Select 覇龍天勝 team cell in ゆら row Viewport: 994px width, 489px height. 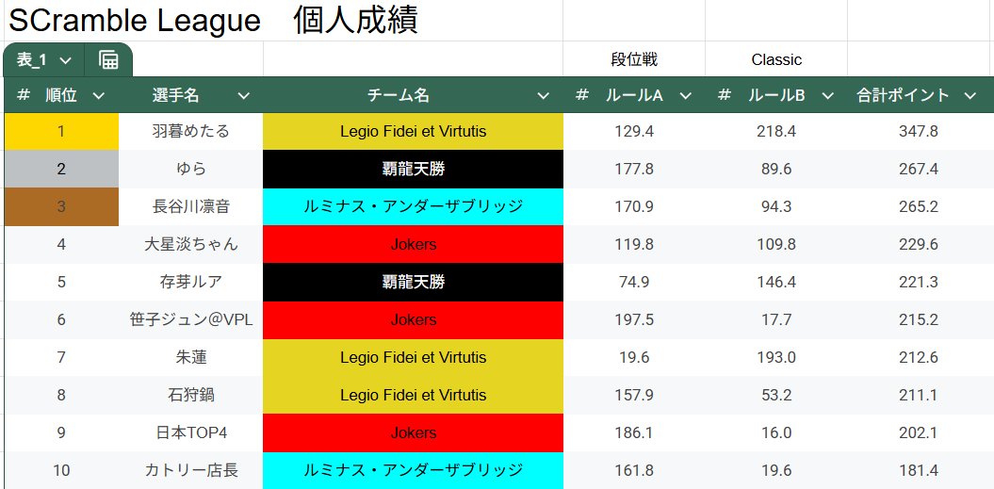pyautogui.click(x=414, y=169)
